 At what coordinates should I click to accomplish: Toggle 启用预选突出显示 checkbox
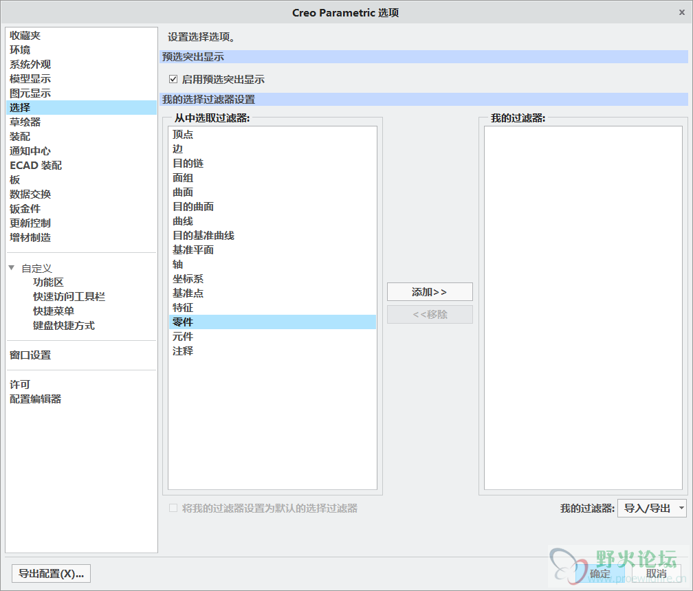pos(173,79)
